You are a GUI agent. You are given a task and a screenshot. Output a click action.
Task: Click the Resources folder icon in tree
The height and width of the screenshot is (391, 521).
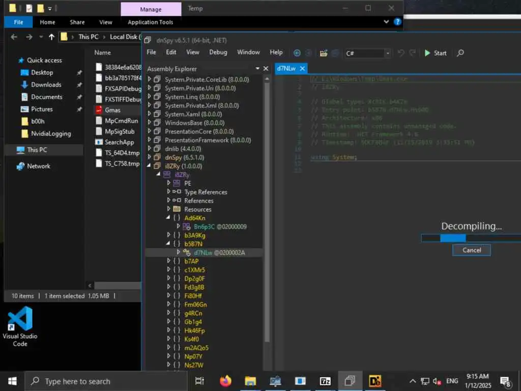click(x=177, y=209)
